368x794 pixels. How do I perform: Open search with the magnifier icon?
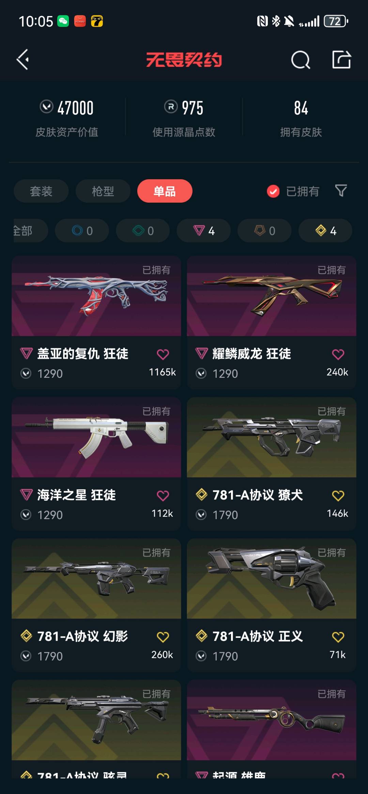301,60
